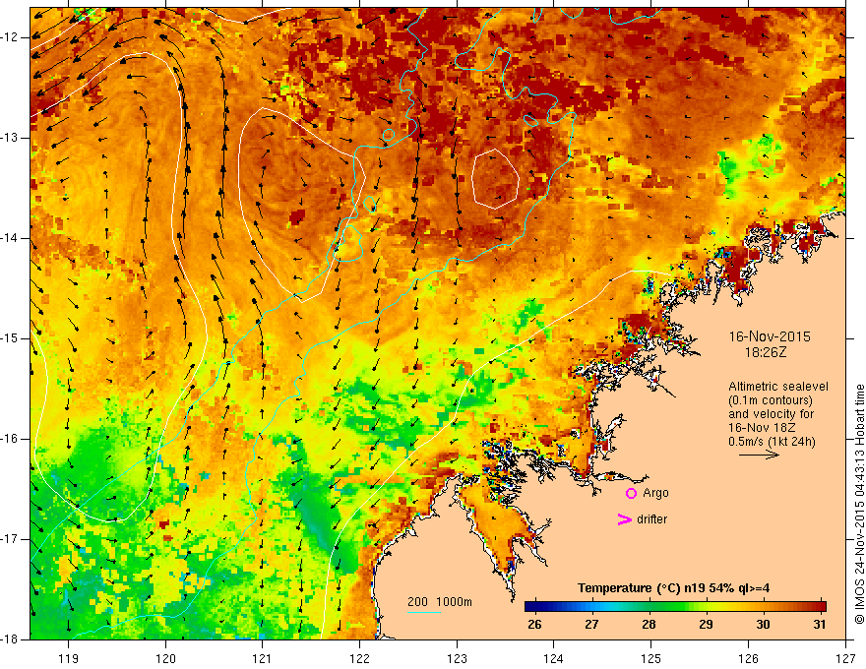Click the 'Temperature (°C) n19 54% ql>=4' title
The height and width of the screenshot is (669, 866).
coord(673,588)
